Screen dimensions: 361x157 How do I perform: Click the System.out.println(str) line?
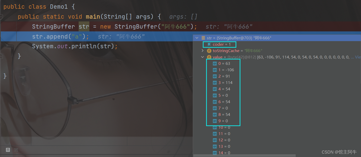[75, 46]
